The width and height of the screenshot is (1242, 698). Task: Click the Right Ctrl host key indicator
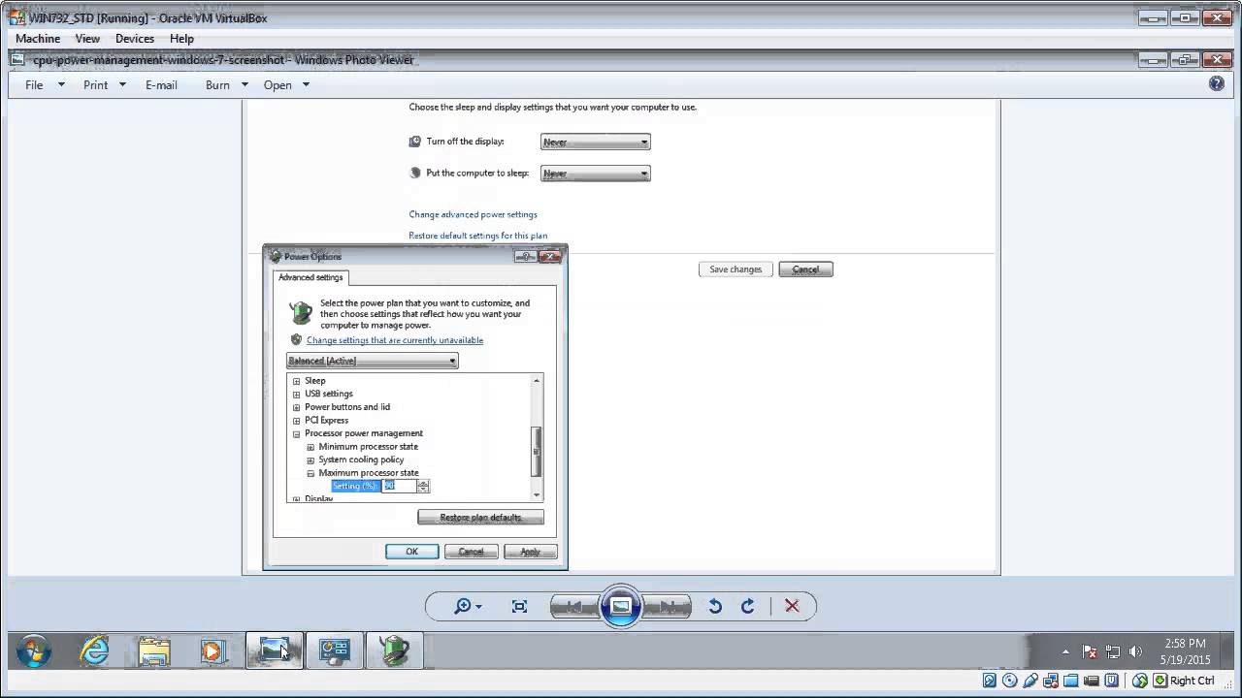coord(1184,681)
